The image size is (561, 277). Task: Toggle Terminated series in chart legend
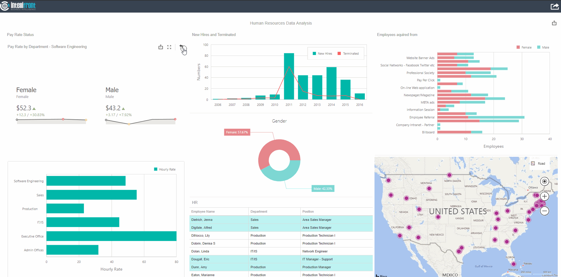click(348, 54)
